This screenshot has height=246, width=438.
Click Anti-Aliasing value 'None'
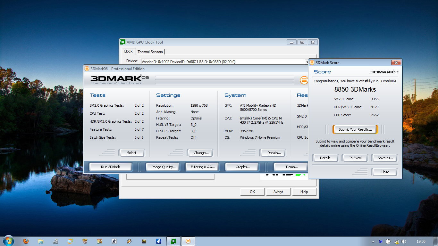pyautogui.click(x=195, y=112)
